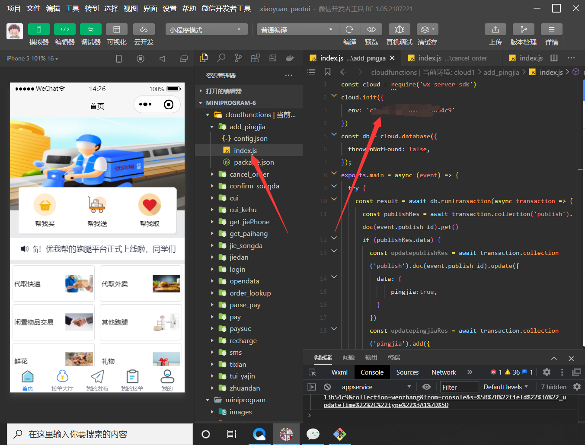Expand the cancel_order cloud function folder
Image resolution: width=585 pixels, height=445 pixels.
pyautogui.click(x=212, y=174)
